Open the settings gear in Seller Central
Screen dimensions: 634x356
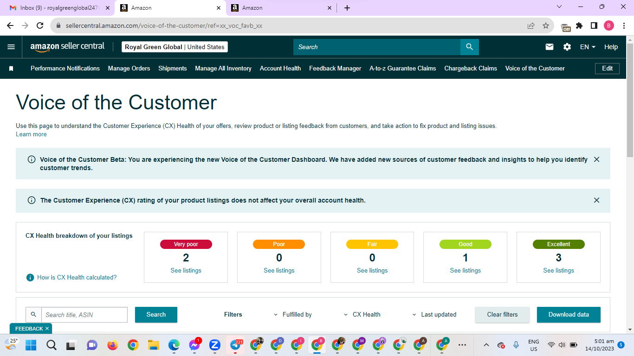point(567,47)
